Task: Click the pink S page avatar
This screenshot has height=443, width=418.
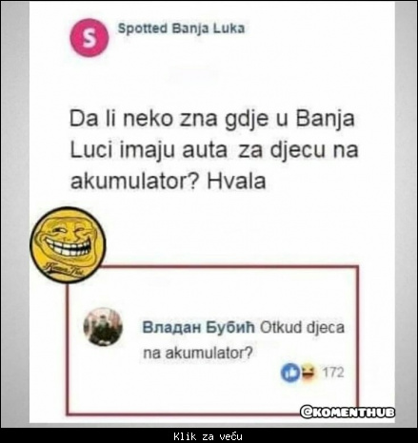Action: tap(90, 38)
